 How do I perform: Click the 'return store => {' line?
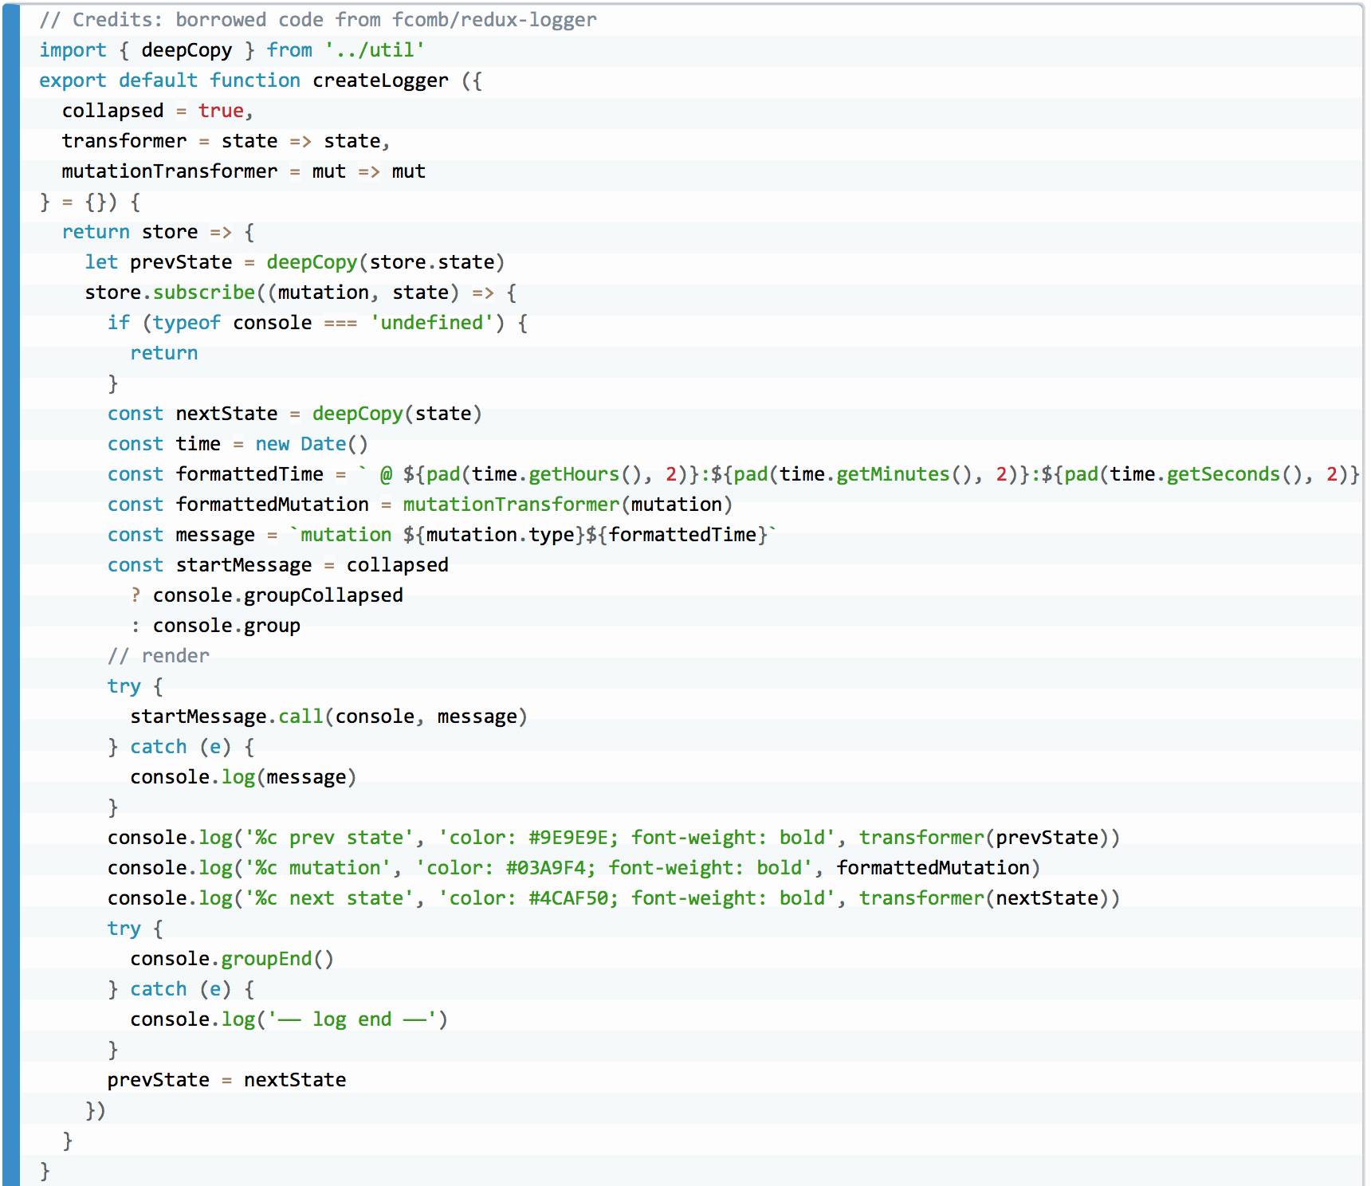159,232
